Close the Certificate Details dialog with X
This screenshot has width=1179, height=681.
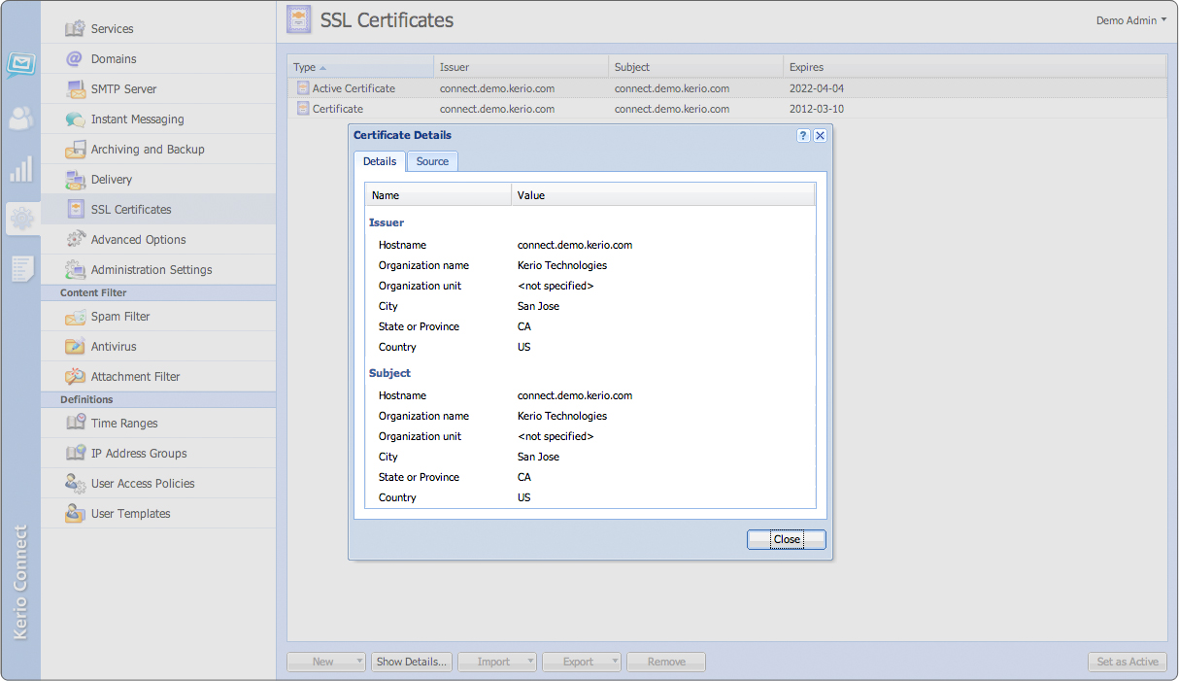[x=821, y=136]
